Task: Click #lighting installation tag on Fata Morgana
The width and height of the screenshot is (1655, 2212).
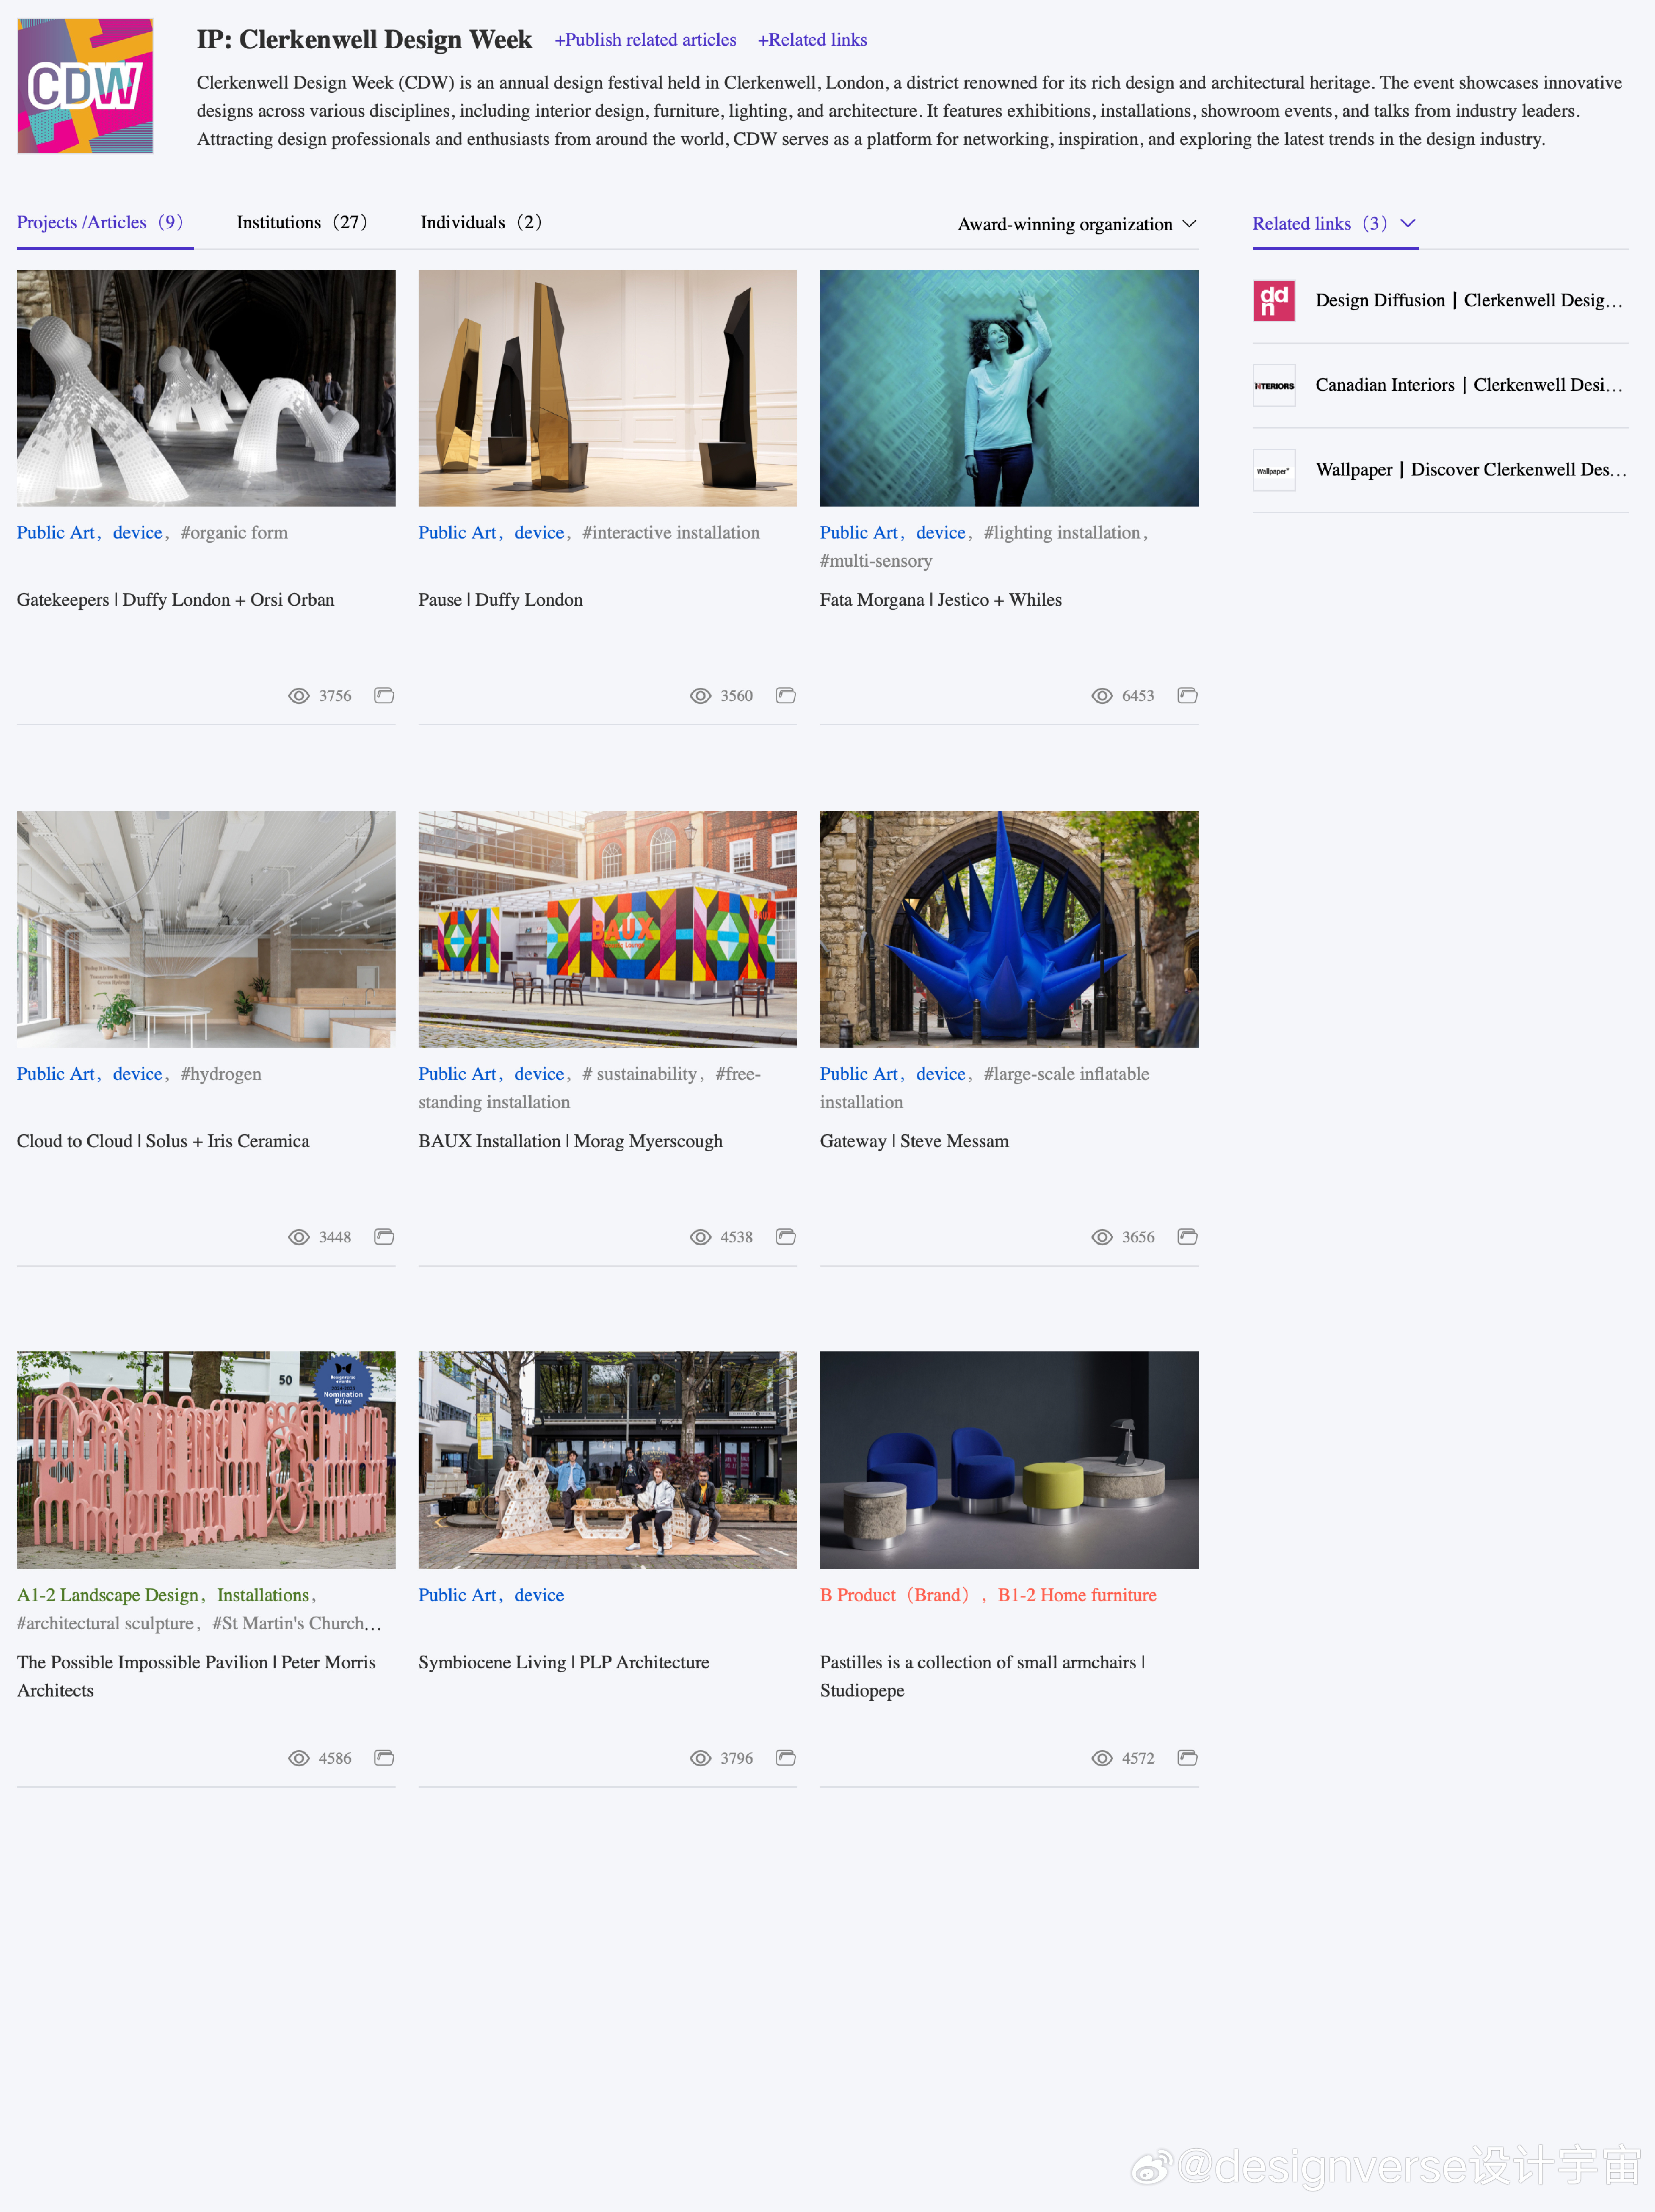Action: (1062, 533)
